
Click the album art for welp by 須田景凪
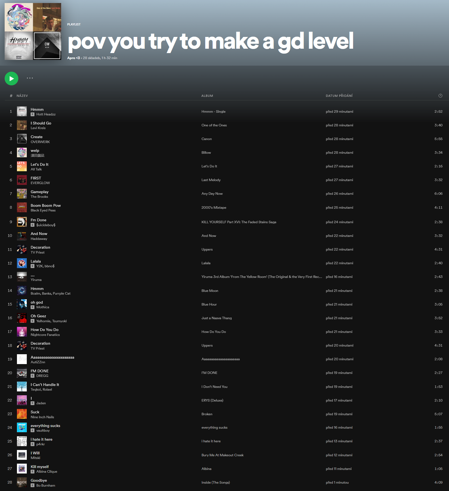pos(22,152)
